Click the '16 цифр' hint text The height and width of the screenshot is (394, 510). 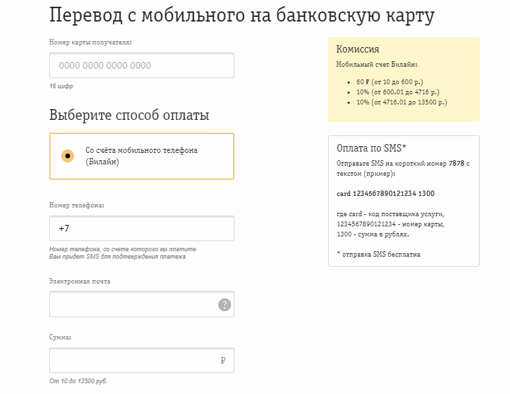(61, 87)
